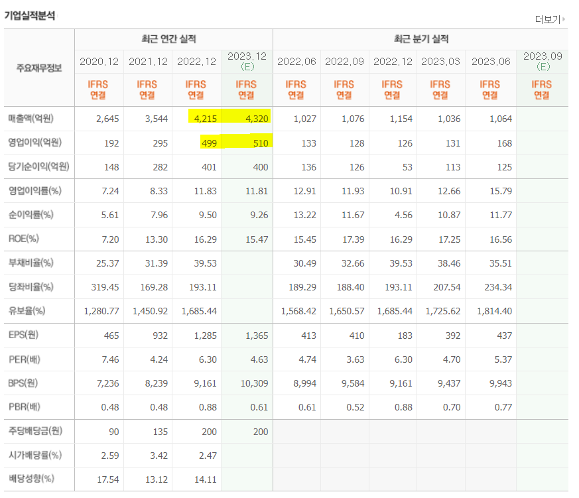
Task: Click the 2022.09 column header
Action: [x=344, y=62]
